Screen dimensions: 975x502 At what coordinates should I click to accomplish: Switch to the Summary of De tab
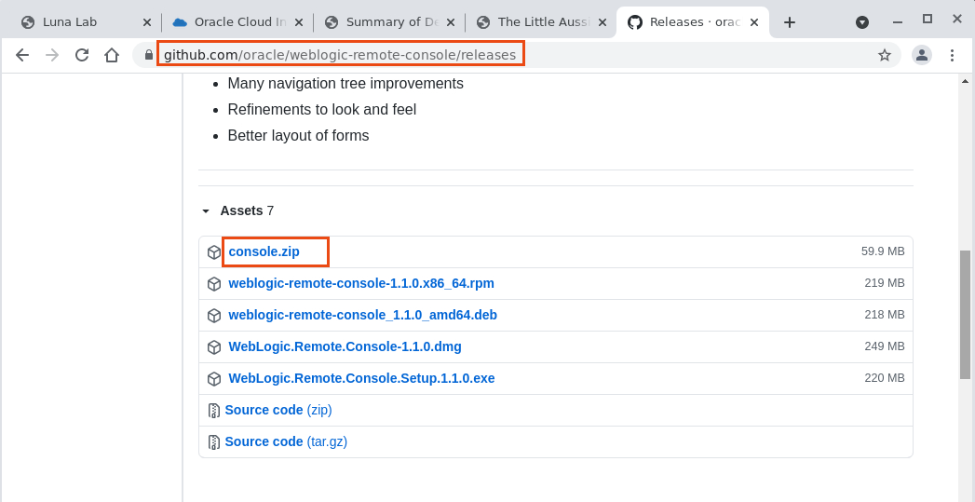[392, 21]
